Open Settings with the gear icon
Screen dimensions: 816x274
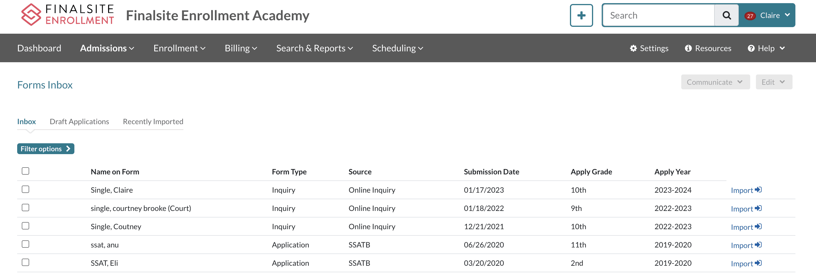[649, 48]
